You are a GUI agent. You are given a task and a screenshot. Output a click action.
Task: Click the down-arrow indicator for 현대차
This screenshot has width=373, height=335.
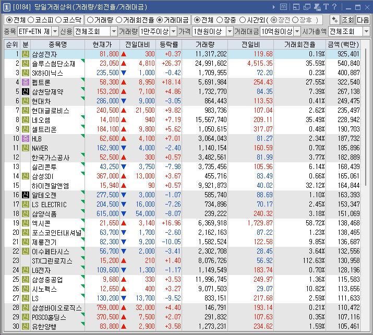point(124,101)
